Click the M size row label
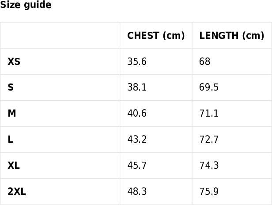This screenshot has width=272, height=205. (12, 114)
